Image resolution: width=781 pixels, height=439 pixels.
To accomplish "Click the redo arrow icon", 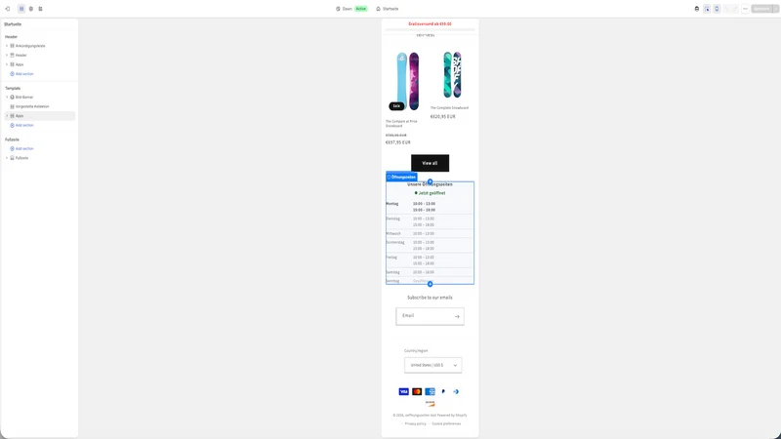I will [735, 9].
